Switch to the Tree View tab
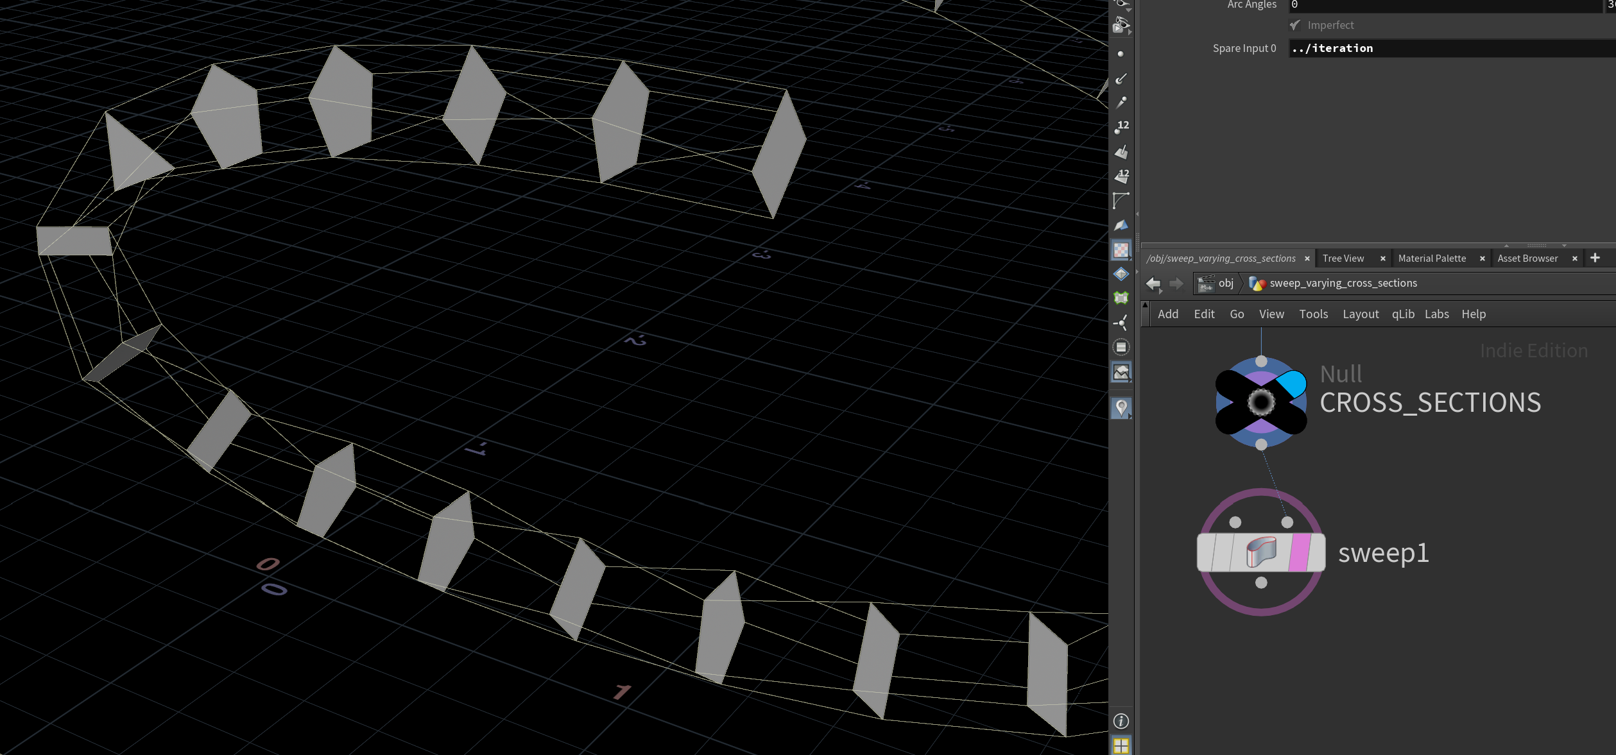 1343,259
